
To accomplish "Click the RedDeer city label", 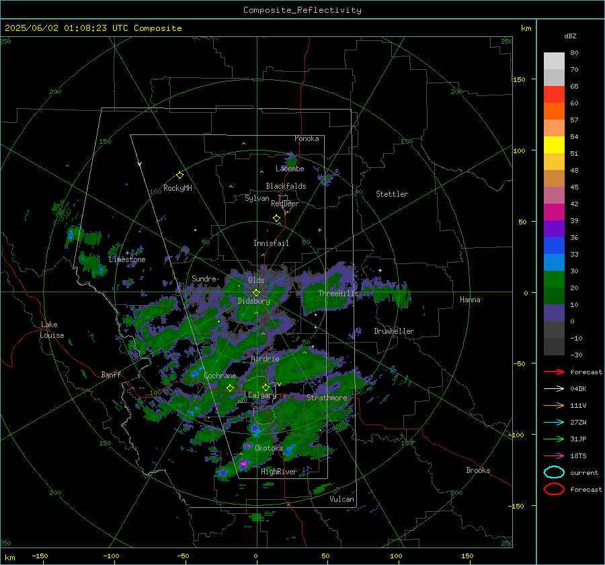I will point(285,204).
